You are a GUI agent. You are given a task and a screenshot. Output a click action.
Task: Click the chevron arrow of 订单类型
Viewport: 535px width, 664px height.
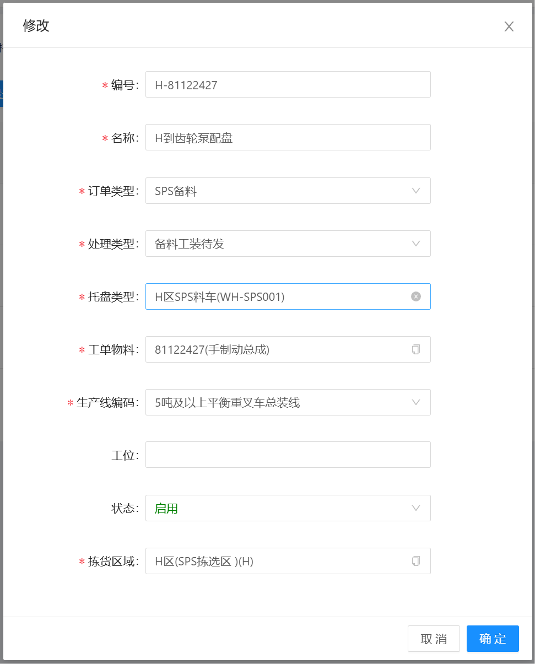416,191
